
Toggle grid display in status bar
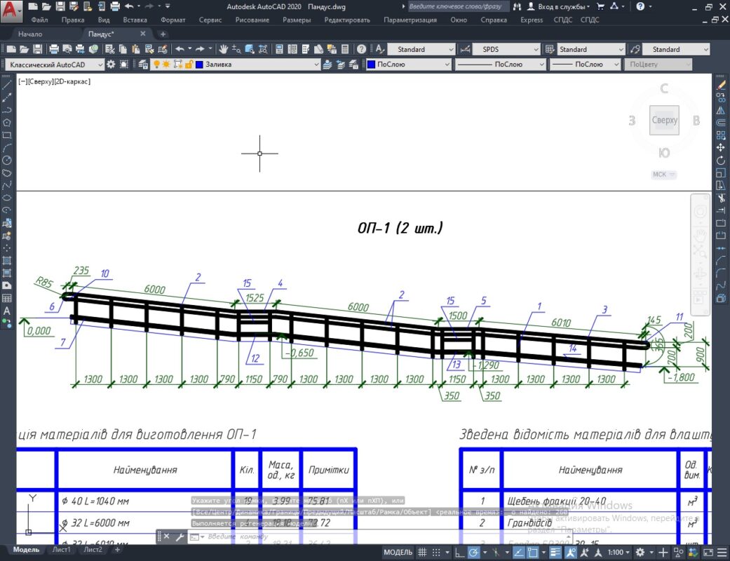422,552
